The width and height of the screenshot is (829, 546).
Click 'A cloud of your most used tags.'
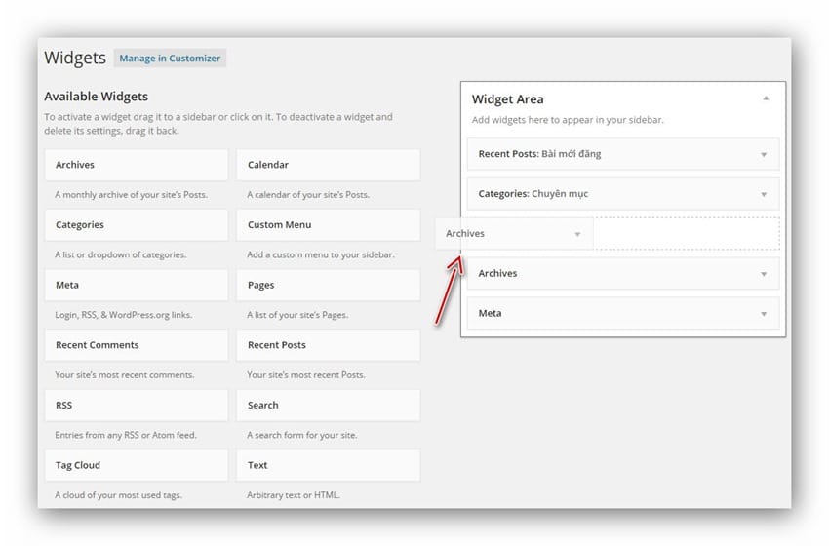pos(118,495)
